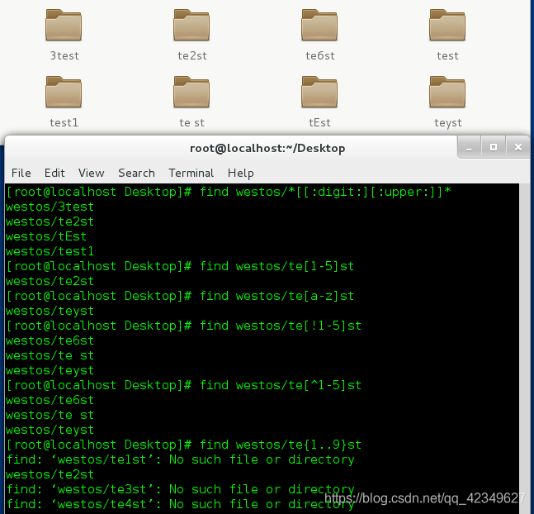Open the File menu in terminal
The image size is (534, 514).
tap(21, 173)
